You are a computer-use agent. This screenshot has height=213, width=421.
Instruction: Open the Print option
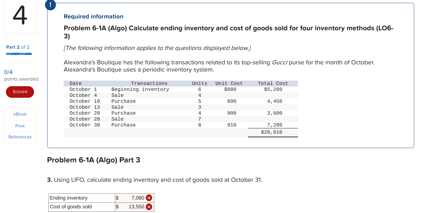tap(20, 126)
